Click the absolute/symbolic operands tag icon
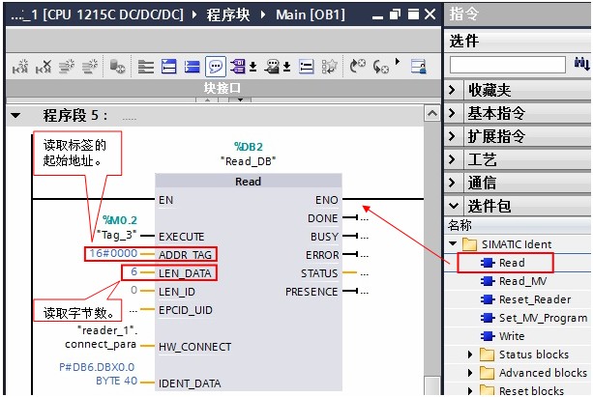The width and height of the screenshot is (593, 397). 238,67
